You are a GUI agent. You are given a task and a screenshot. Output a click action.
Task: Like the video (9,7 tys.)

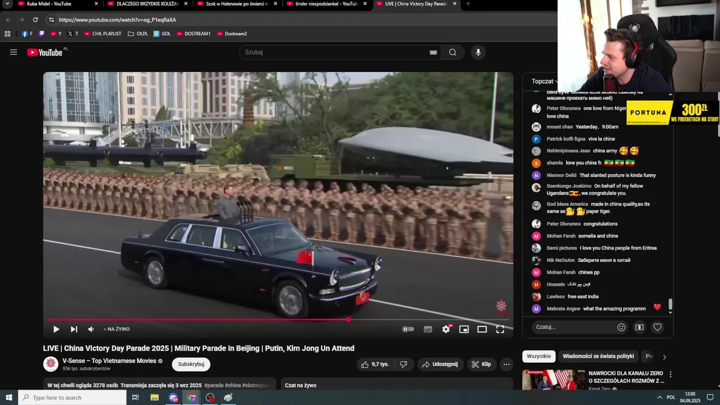click(375, 364)
